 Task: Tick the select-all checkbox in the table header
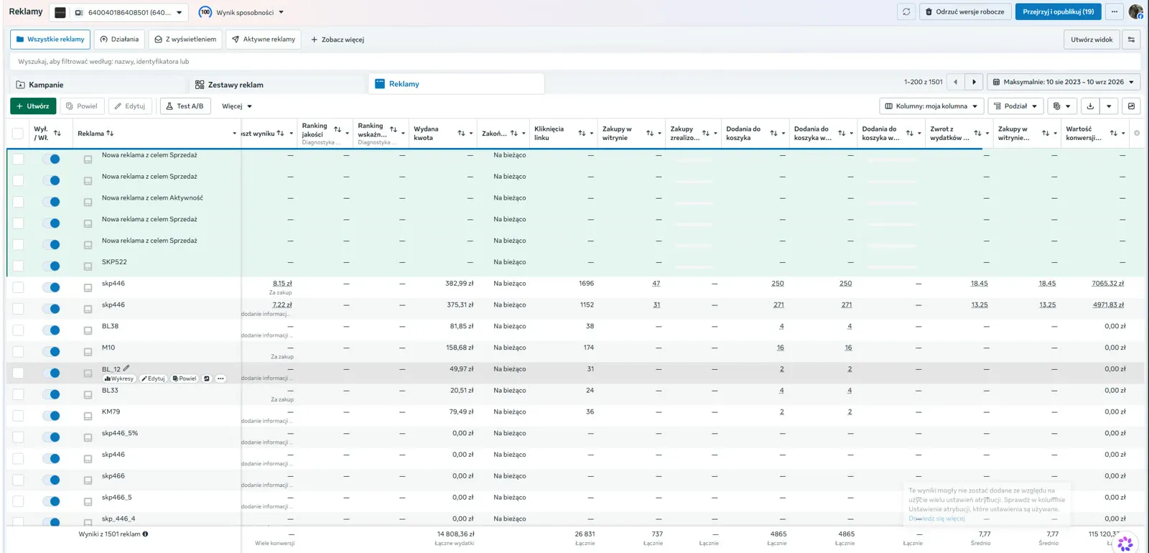[x=18, y=133]
